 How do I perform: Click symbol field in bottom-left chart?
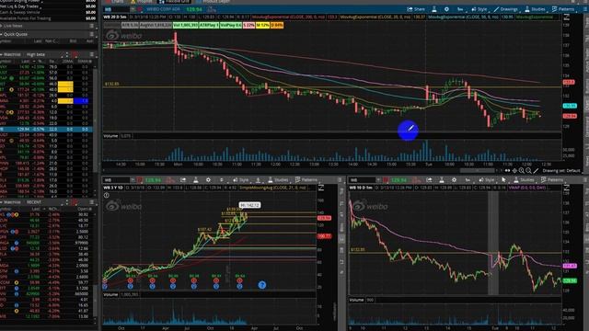[x=116, y=180]
